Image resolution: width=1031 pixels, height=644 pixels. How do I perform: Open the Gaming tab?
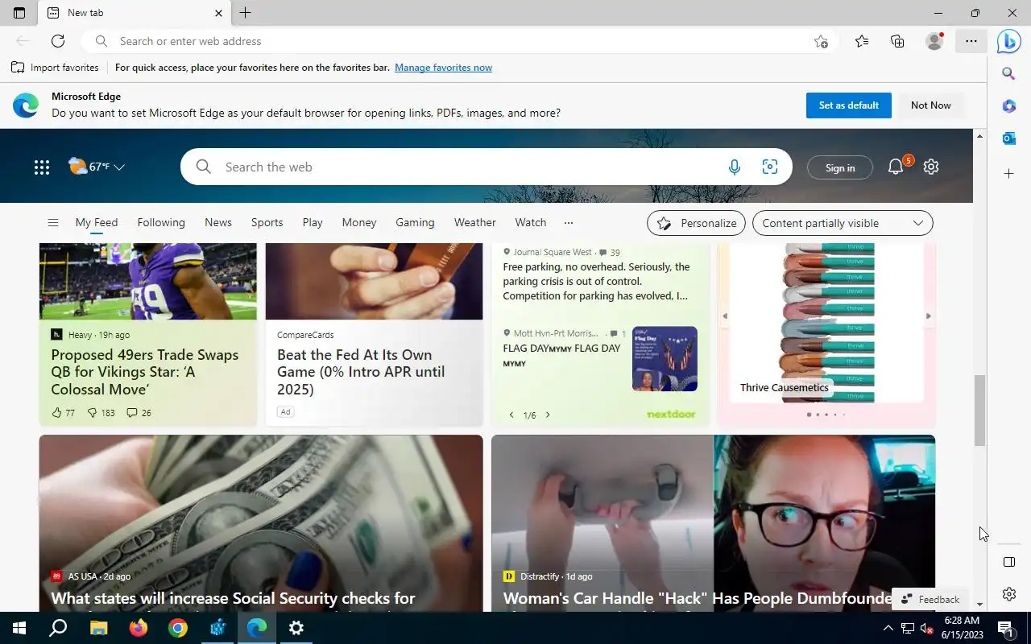pos(415,223)
